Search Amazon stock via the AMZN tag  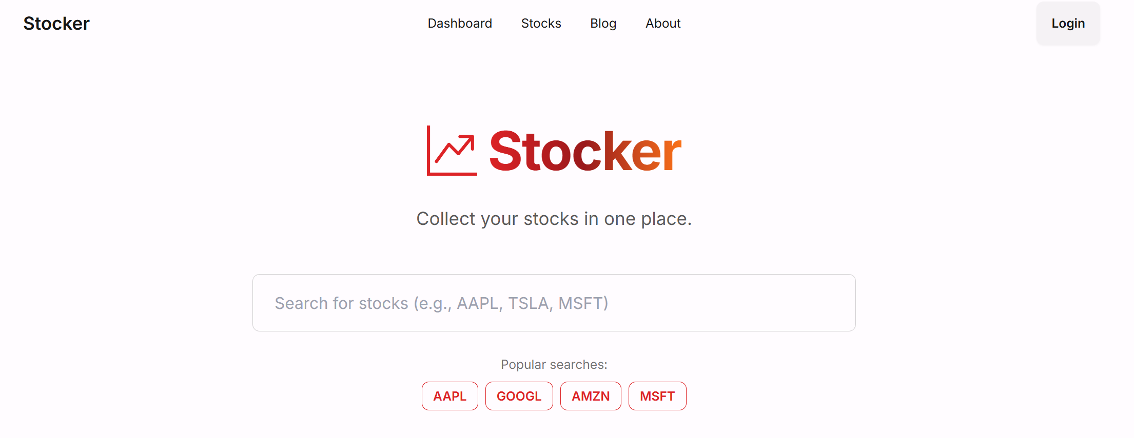click(x=591, y=396)
